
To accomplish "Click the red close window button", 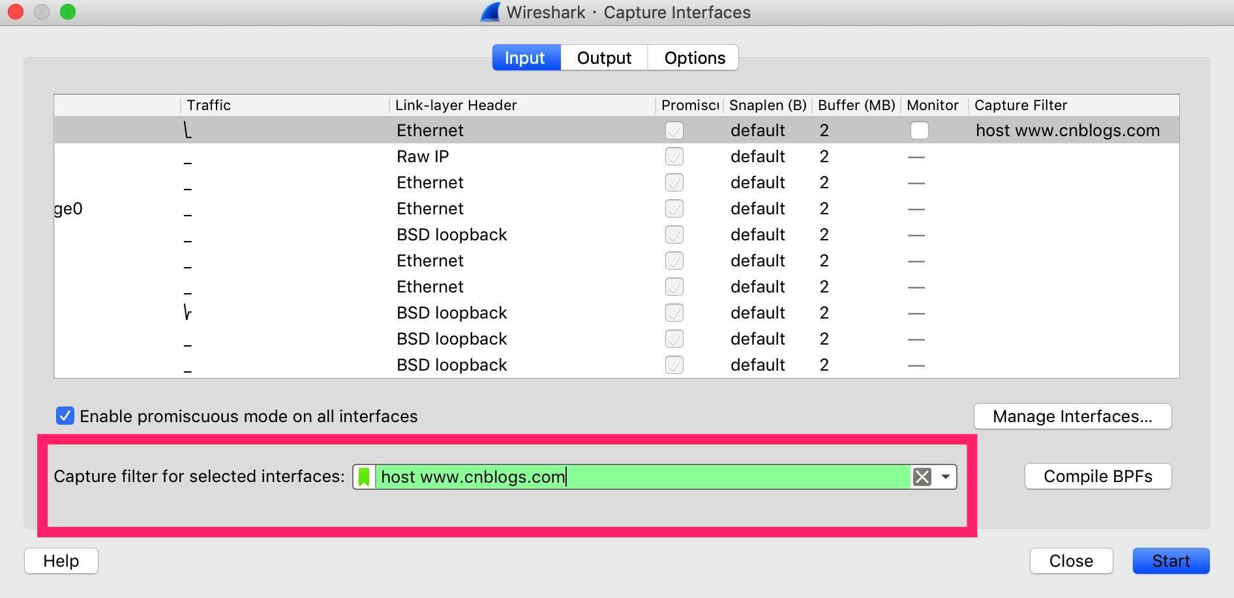I will pos(16,12).
